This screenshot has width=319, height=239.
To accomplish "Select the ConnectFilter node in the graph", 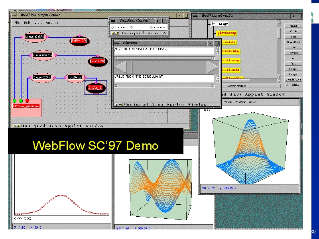I will (x=42, y=78).
